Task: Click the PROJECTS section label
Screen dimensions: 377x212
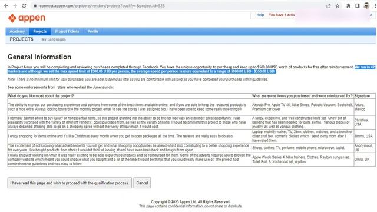Action: (x=21, y=39)
